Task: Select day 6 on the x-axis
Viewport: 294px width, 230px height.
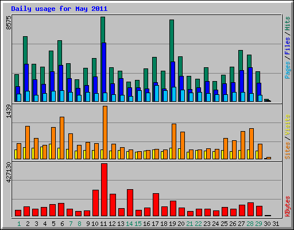Action: (62, 224)
